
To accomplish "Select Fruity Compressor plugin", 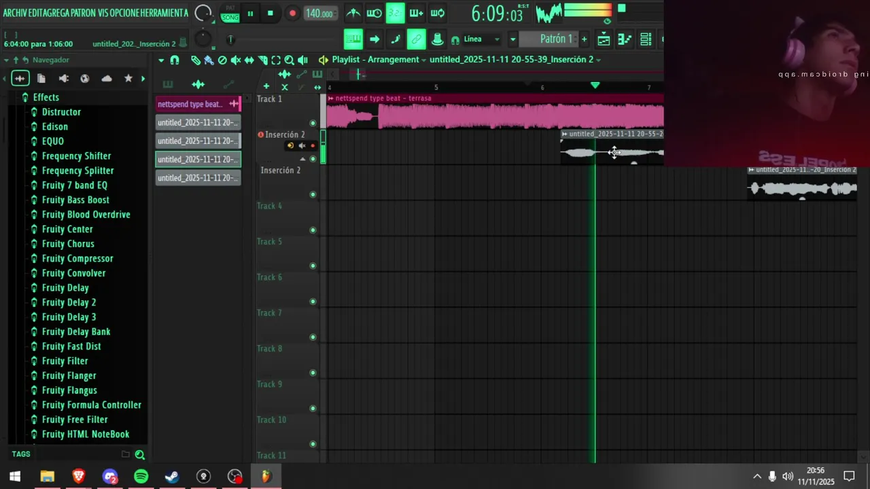I will [x=77, y=259].
